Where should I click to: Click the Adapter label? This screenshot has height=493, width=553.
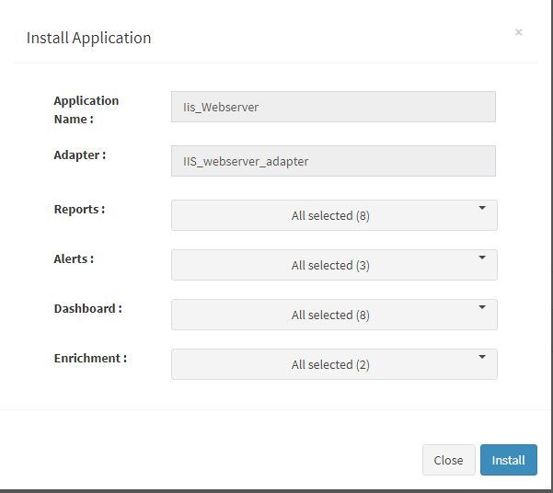tap(80, 155)
